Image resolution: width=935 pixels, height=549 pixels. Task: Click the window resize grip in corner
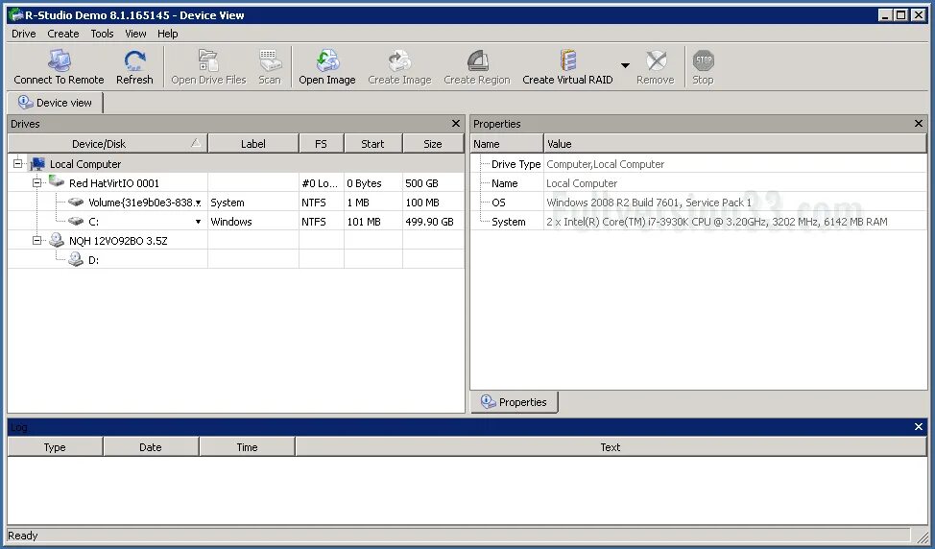[x=922, y=536]
